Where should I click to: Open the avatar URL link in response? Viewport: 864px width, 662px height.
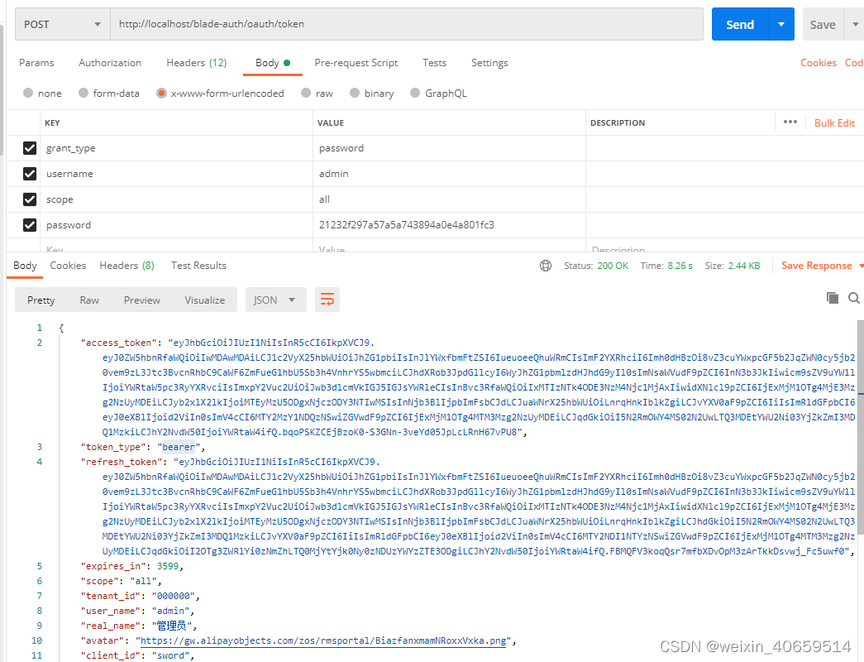tap(323, 641)
